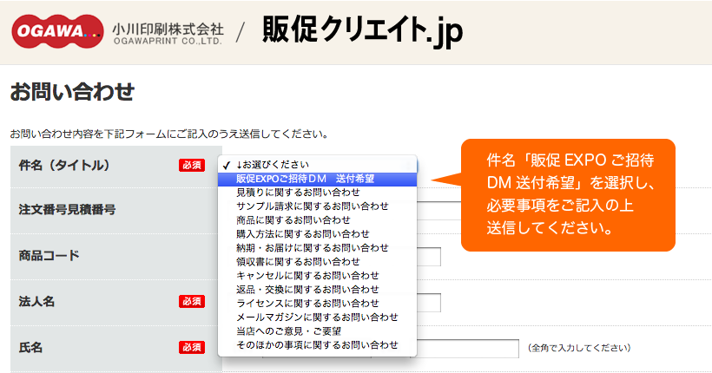Click 必須 badge beside 法人名
The height and width of the screenshot is (373, 712).
(192, 301)
